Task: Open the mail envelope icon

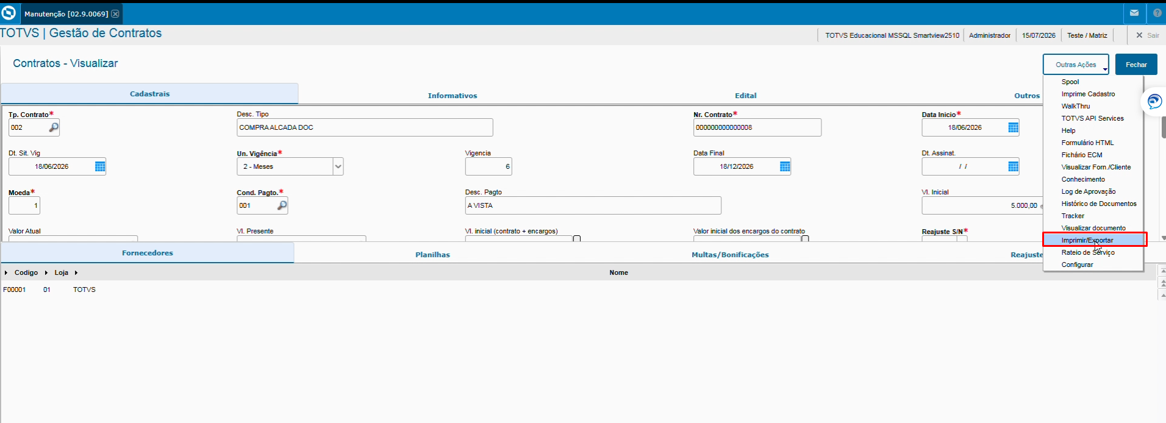Action: [1134, 13]
